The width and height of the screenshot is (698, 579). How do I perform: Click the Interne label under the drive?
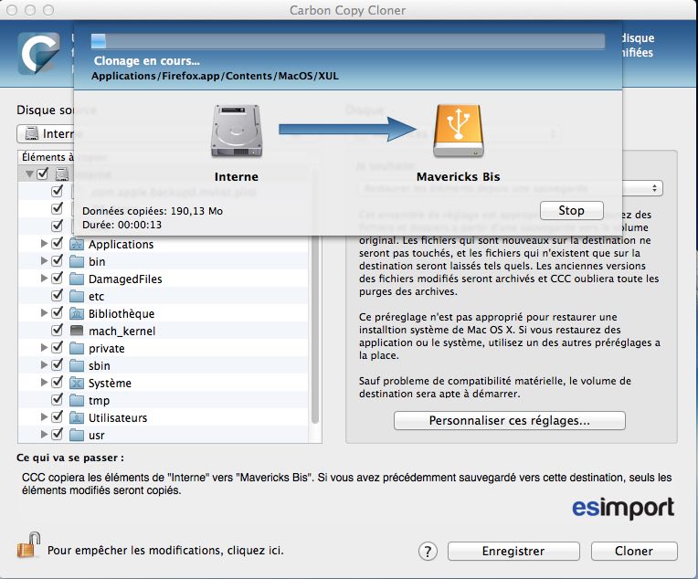tap(237, 176)
